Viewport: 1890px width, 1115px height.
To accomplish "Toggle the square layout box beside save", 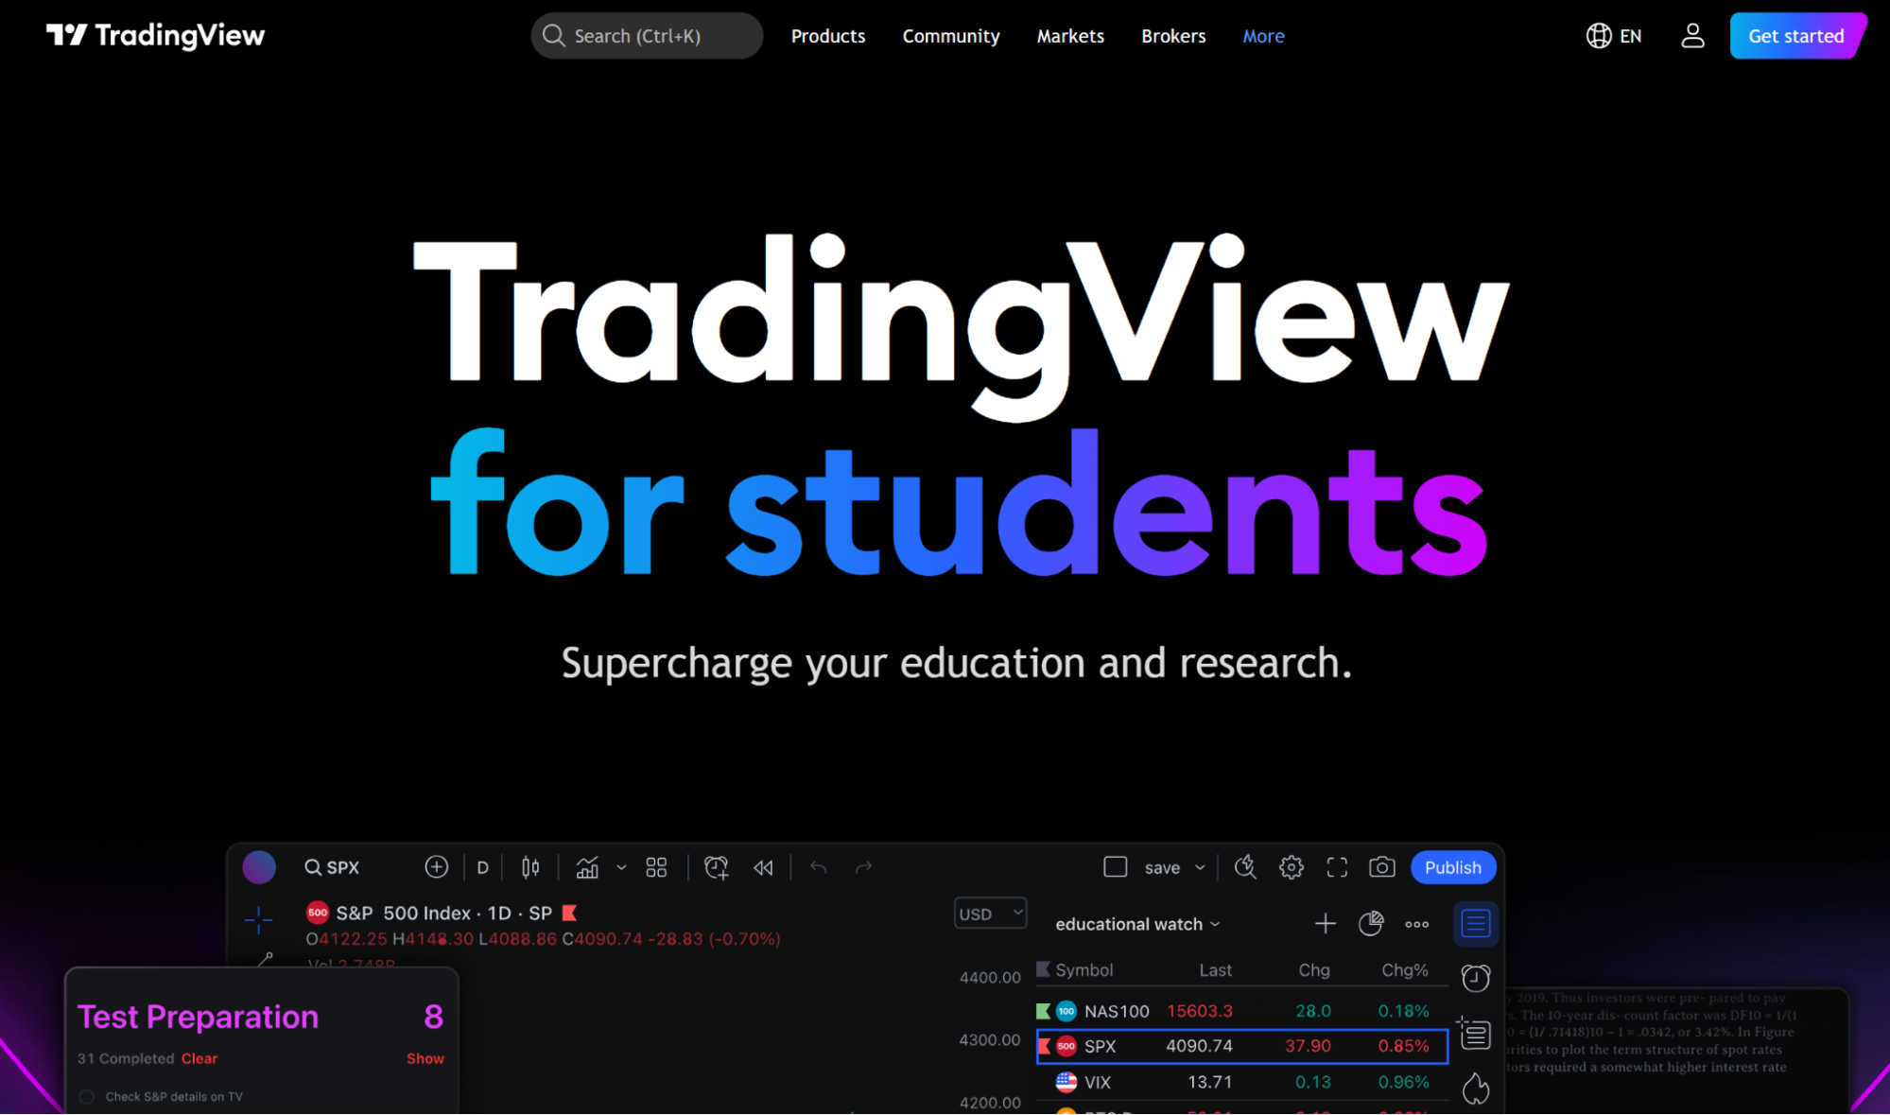I will (x=1116, y=867).
